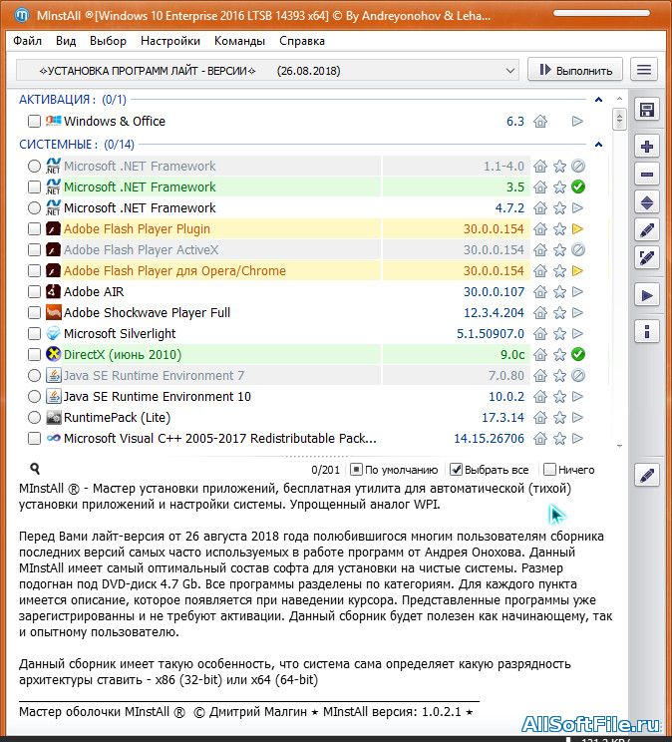The image size is (672, 742).
Task: Open the Настройки menu
Action: click(x=170, y=41)
